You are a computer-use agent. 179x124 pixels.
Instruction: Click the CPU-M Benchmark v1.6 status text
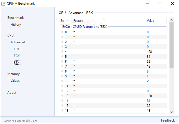coord(20,121)
